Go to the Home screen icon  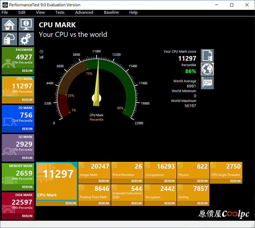(x=10, y=25)
